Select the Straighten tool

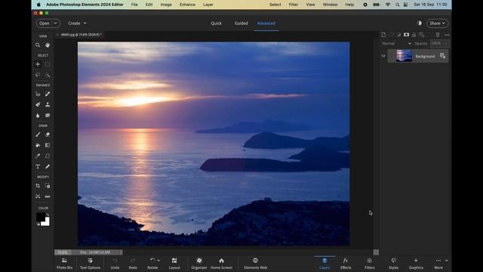click(48, 196)
